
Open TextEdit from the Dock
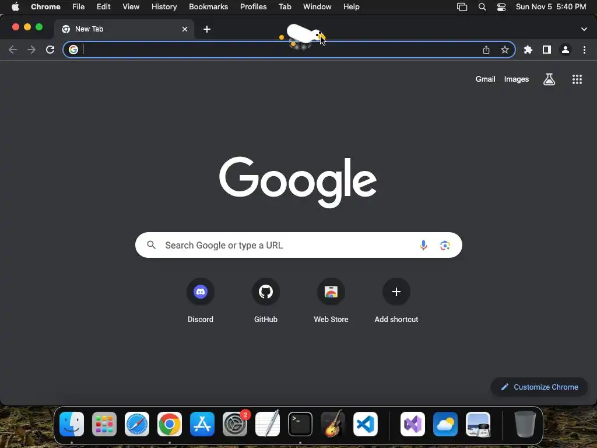coord(268,423)
